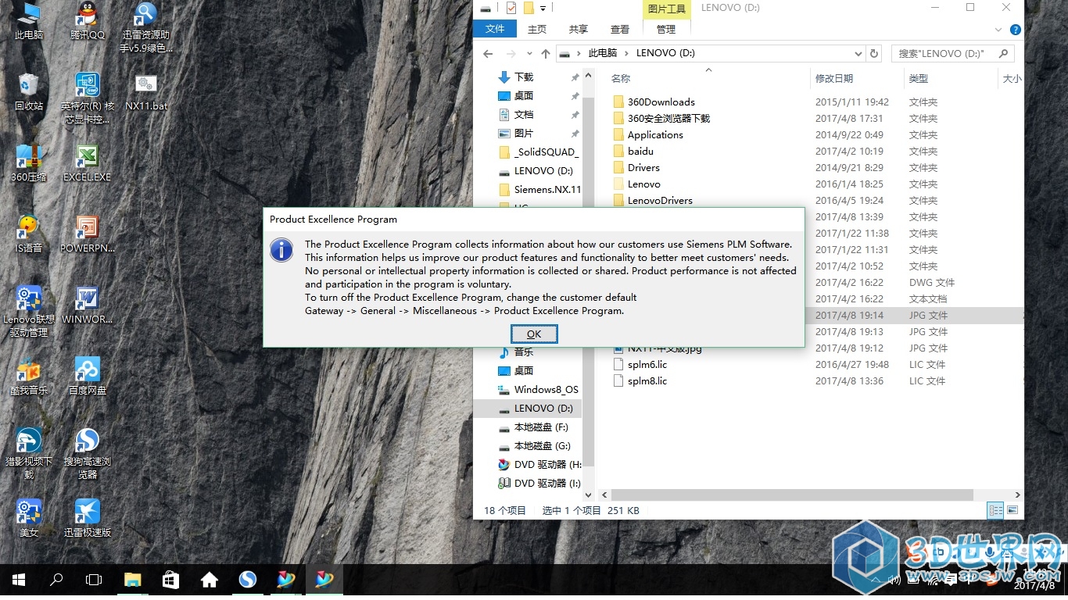Viewport: 1068px width, 600px height.
Task: Open the 此电脑 desktop icon
Action: coord(29,21)
